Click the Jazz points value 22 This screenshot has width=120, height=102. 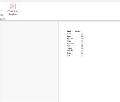coord(82,56)
